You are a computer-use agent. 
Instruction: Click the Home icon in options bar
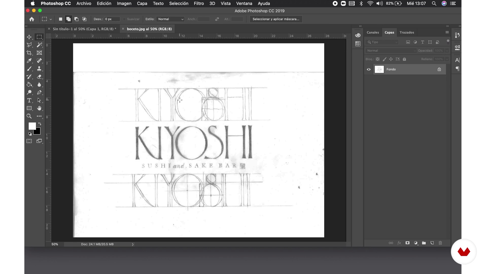tap(32, 19)
